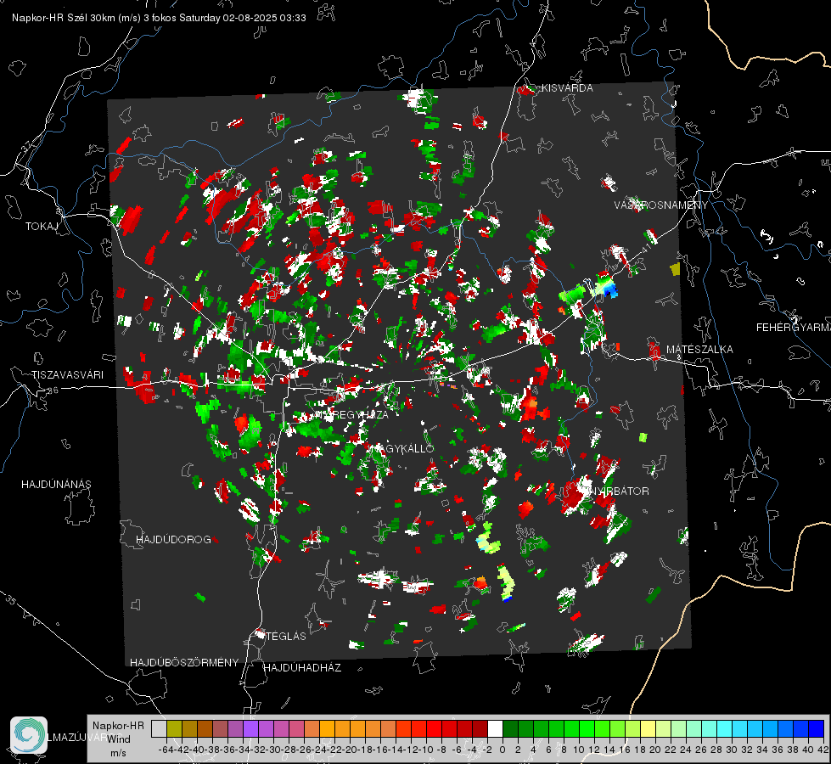Image resolution: width=831 pixels, height=764 pixels.
Task: Pick the grey leftmost legend swatch
Action: pos(159,729)
